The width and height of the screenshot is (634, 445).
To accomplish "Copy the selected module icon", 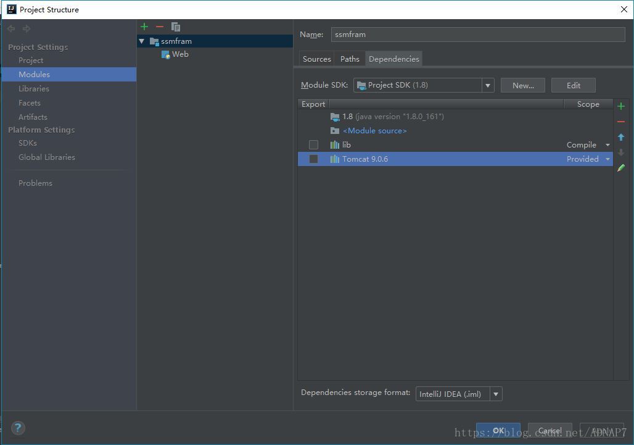I will (176, 27).
